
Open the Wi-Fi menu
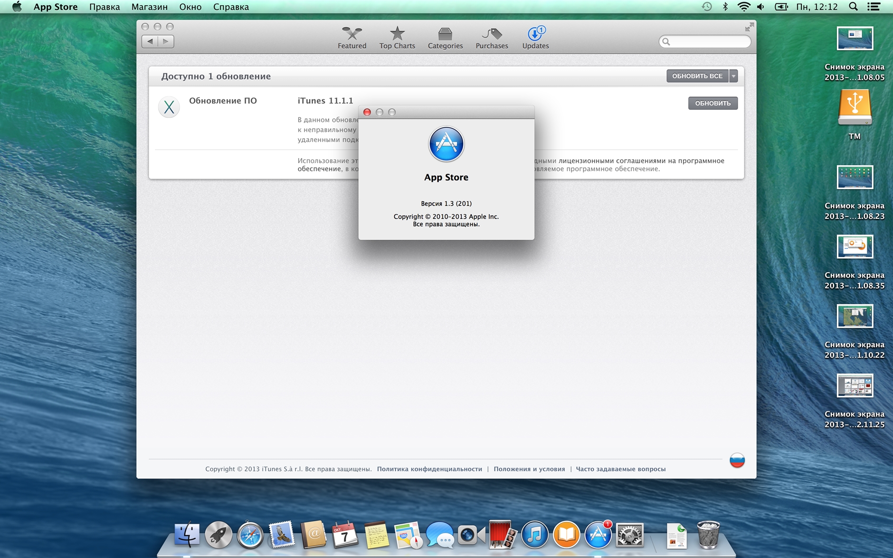point(743,7)
